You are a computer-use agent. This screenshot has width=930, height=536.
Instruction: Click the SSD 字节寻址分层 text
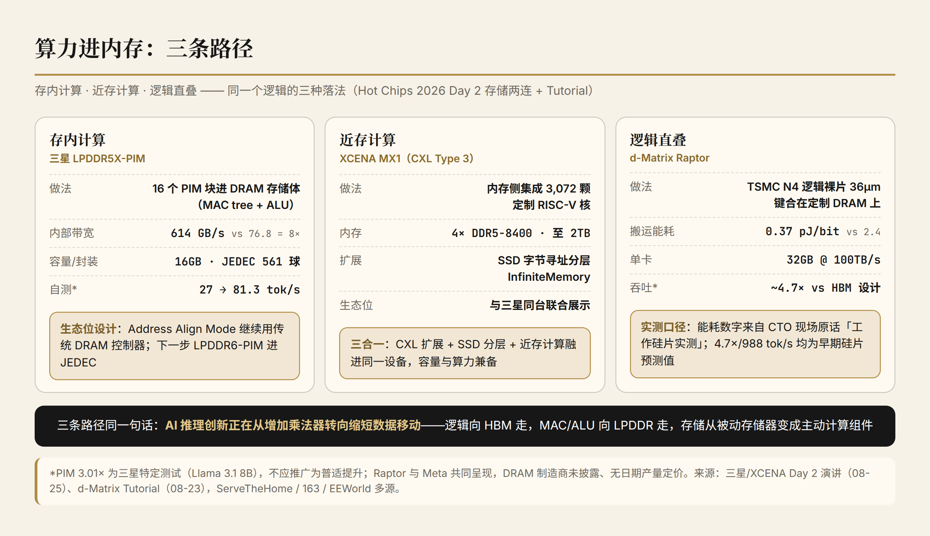544,261
